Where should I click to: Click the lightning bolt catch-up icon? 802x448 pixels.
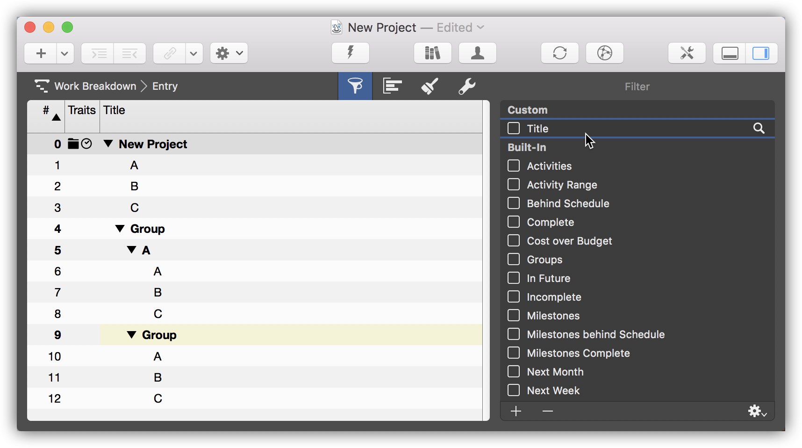pos(350,53)
